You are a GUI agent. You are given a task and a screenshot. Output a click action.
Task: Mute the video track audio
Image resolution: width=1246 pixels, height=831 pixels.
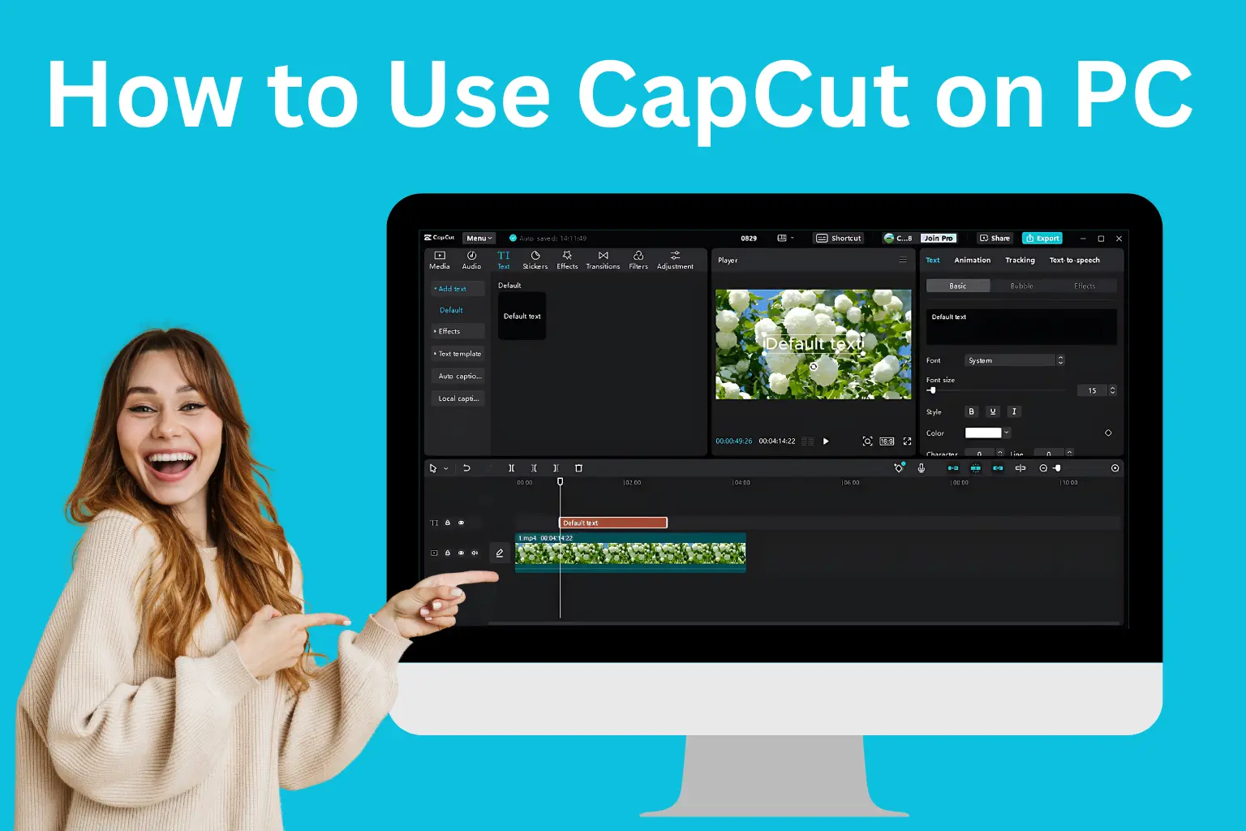475,553
